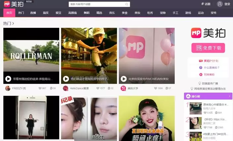The width and height of the screenshot is (233, 141).
Task: Click the 美拍M计划 link
Action: click(x=209, y=61)
